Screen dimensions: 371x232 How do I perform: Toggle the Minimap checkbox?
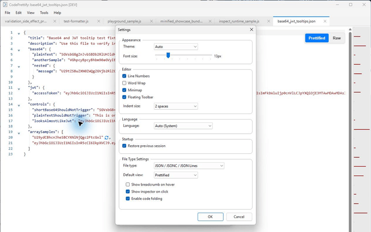(124, 90)
